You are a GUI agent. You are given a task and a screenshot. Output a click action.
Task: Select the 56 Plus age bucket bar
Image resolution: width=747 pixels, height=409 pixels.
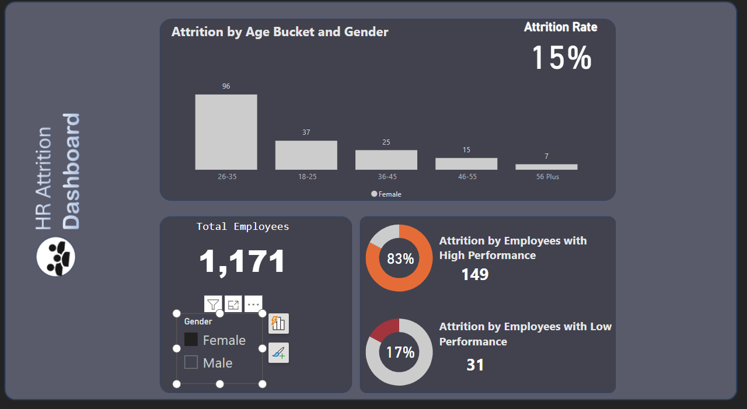point(546,167)
